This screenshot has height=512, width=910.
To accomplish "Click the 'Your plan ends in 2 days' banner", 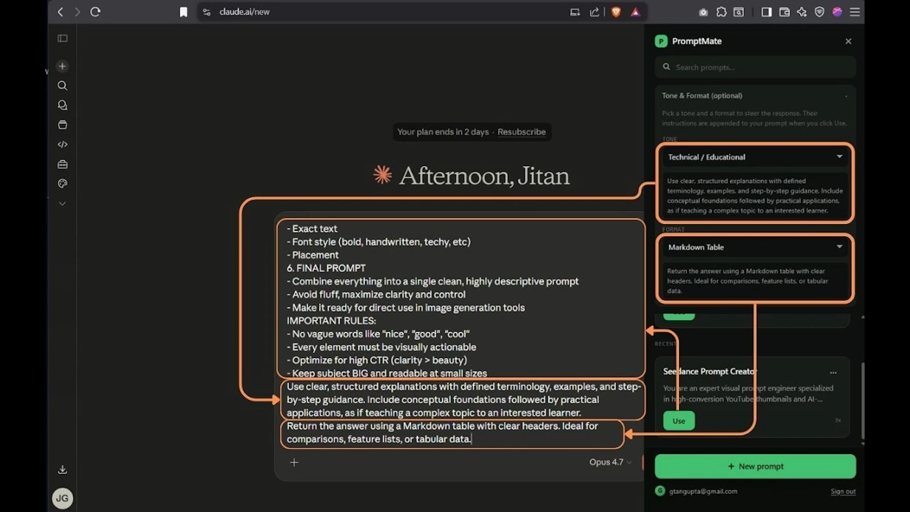I will click(x=443, y=132).
